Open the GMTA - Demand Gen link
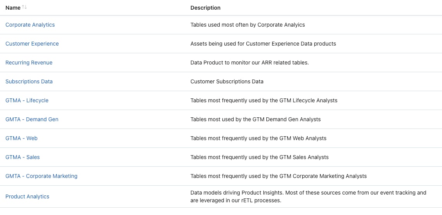 tap(32, 119)
